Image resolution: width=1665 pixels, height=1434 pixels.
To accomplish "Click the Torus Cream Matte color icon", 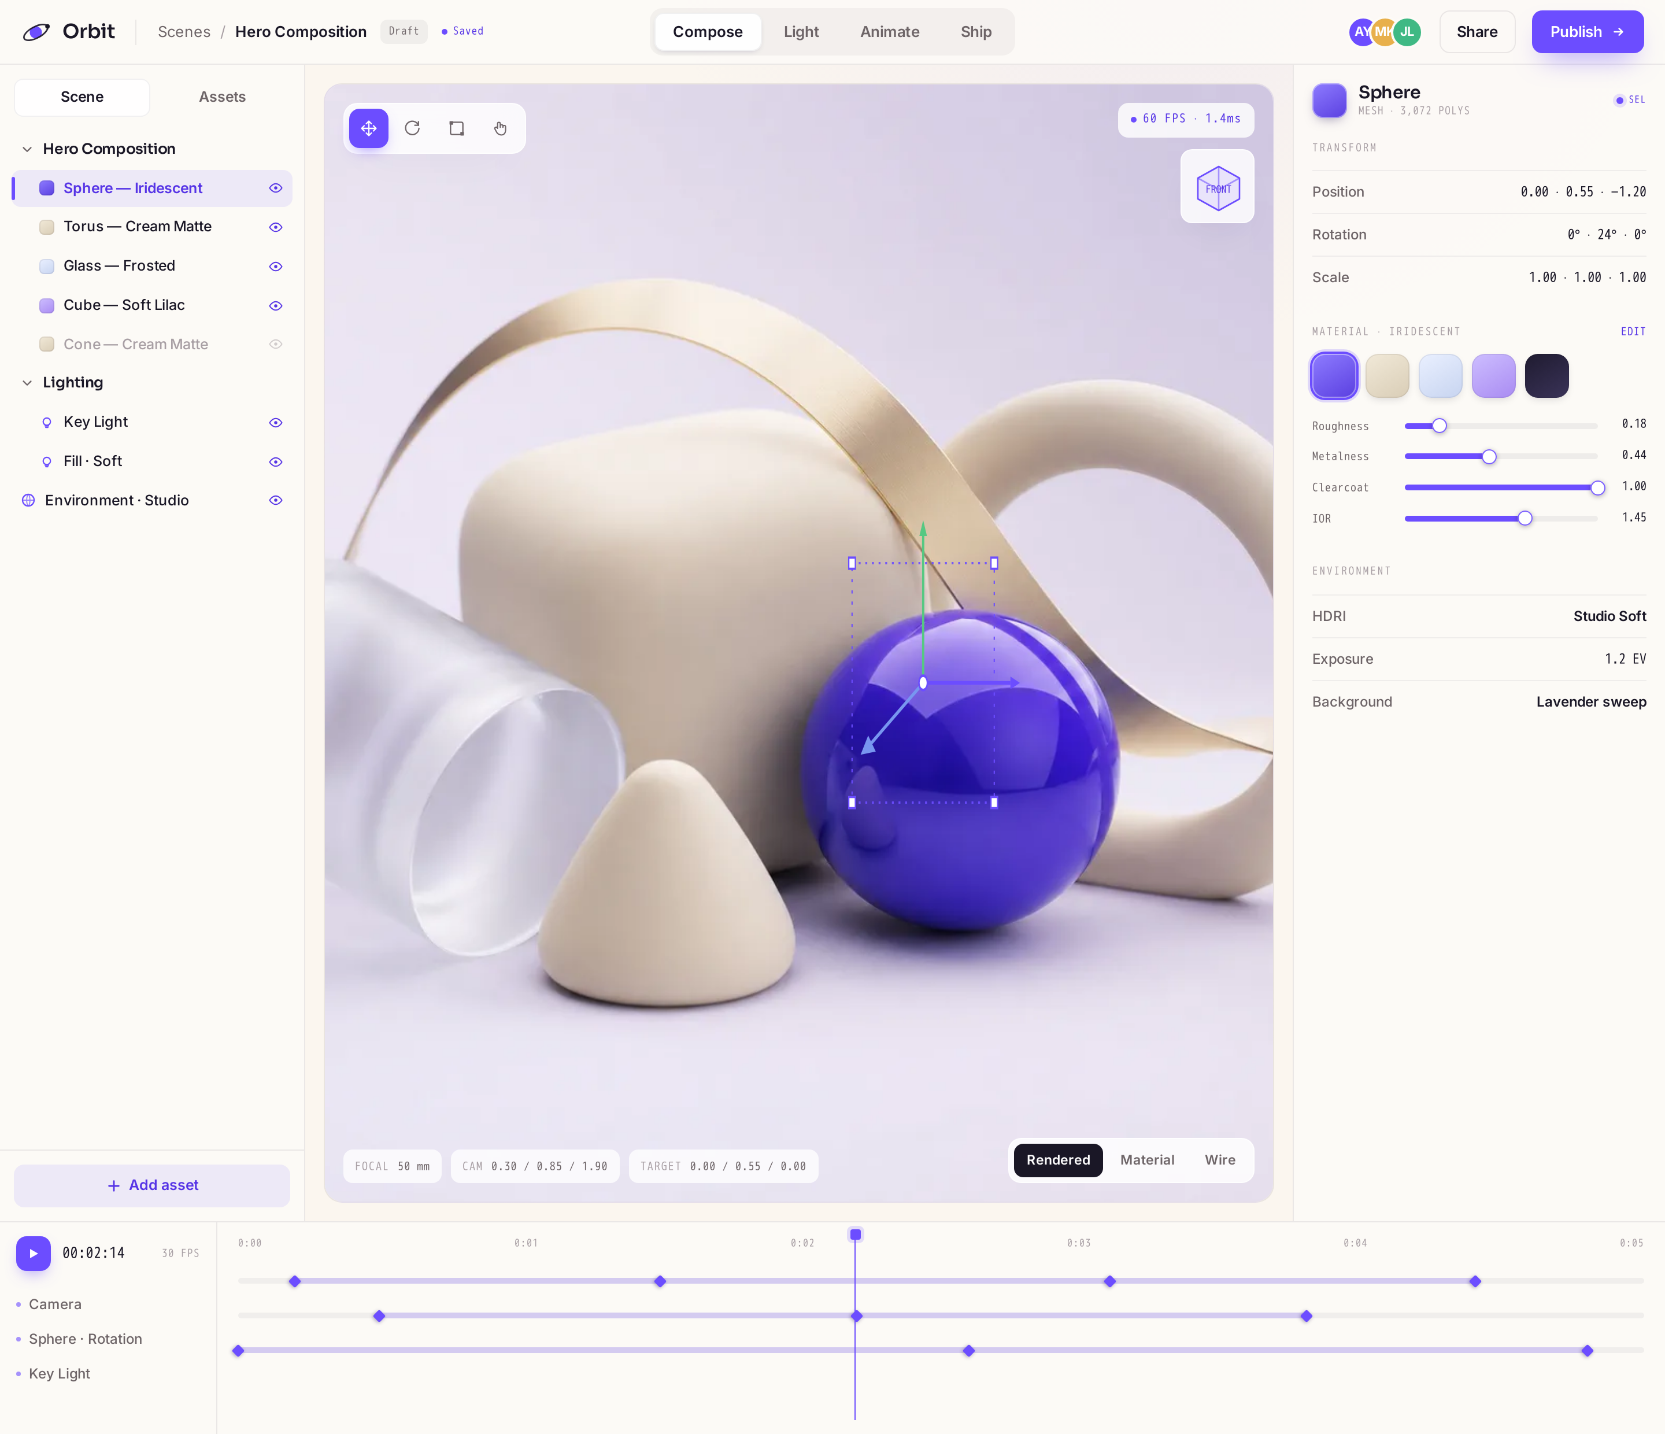I will point(47,227).
